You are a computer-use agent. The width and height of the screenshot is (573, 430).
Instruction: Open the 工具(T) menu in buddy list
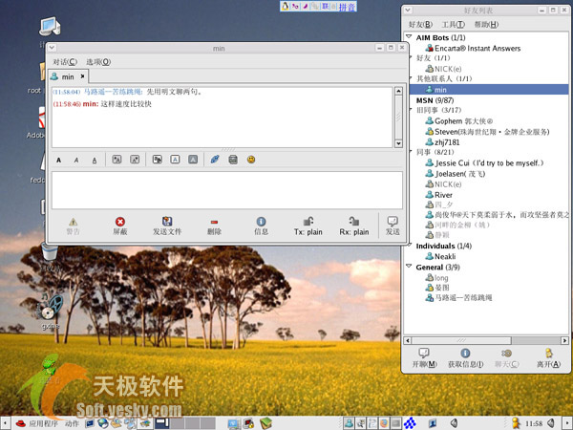click(x=453, y=24)
